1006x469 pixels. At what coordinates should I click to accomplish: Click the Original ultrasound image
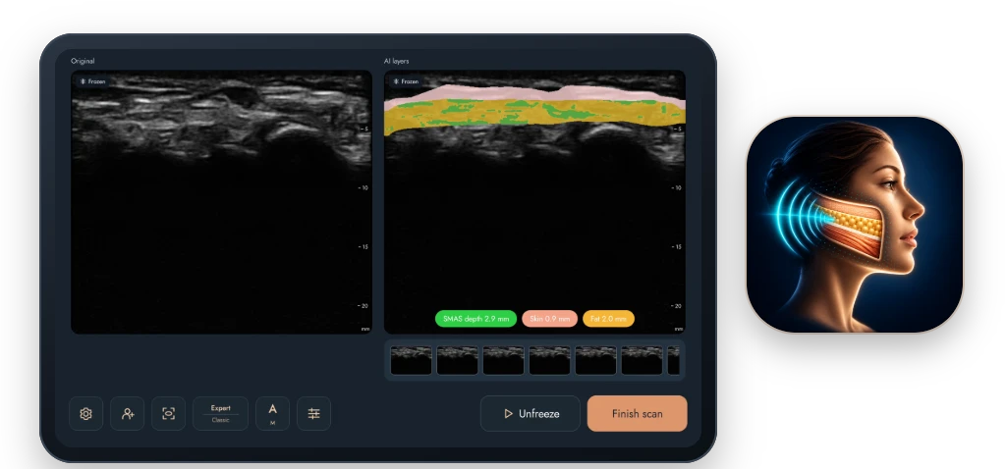(221, 202)
